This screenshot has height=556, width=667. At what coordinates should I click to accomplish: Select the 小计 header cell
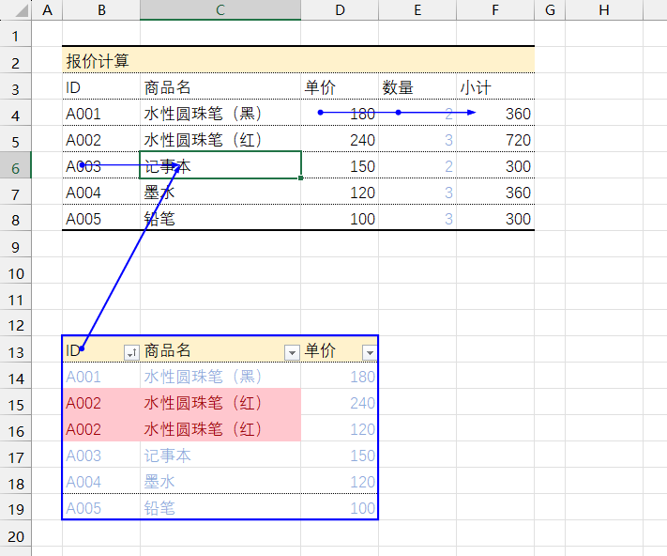click(x=495, y=87)
